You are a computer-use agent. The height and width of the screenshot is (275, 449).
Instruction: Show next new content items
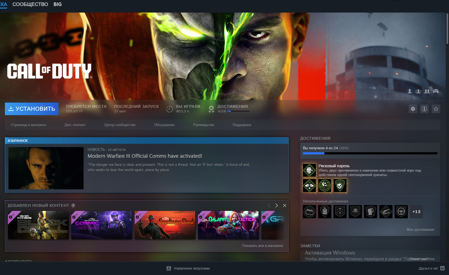coord(276,205)
